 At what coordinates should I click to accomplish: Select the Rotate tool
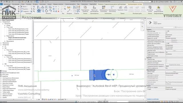click(x=46, y=11)
